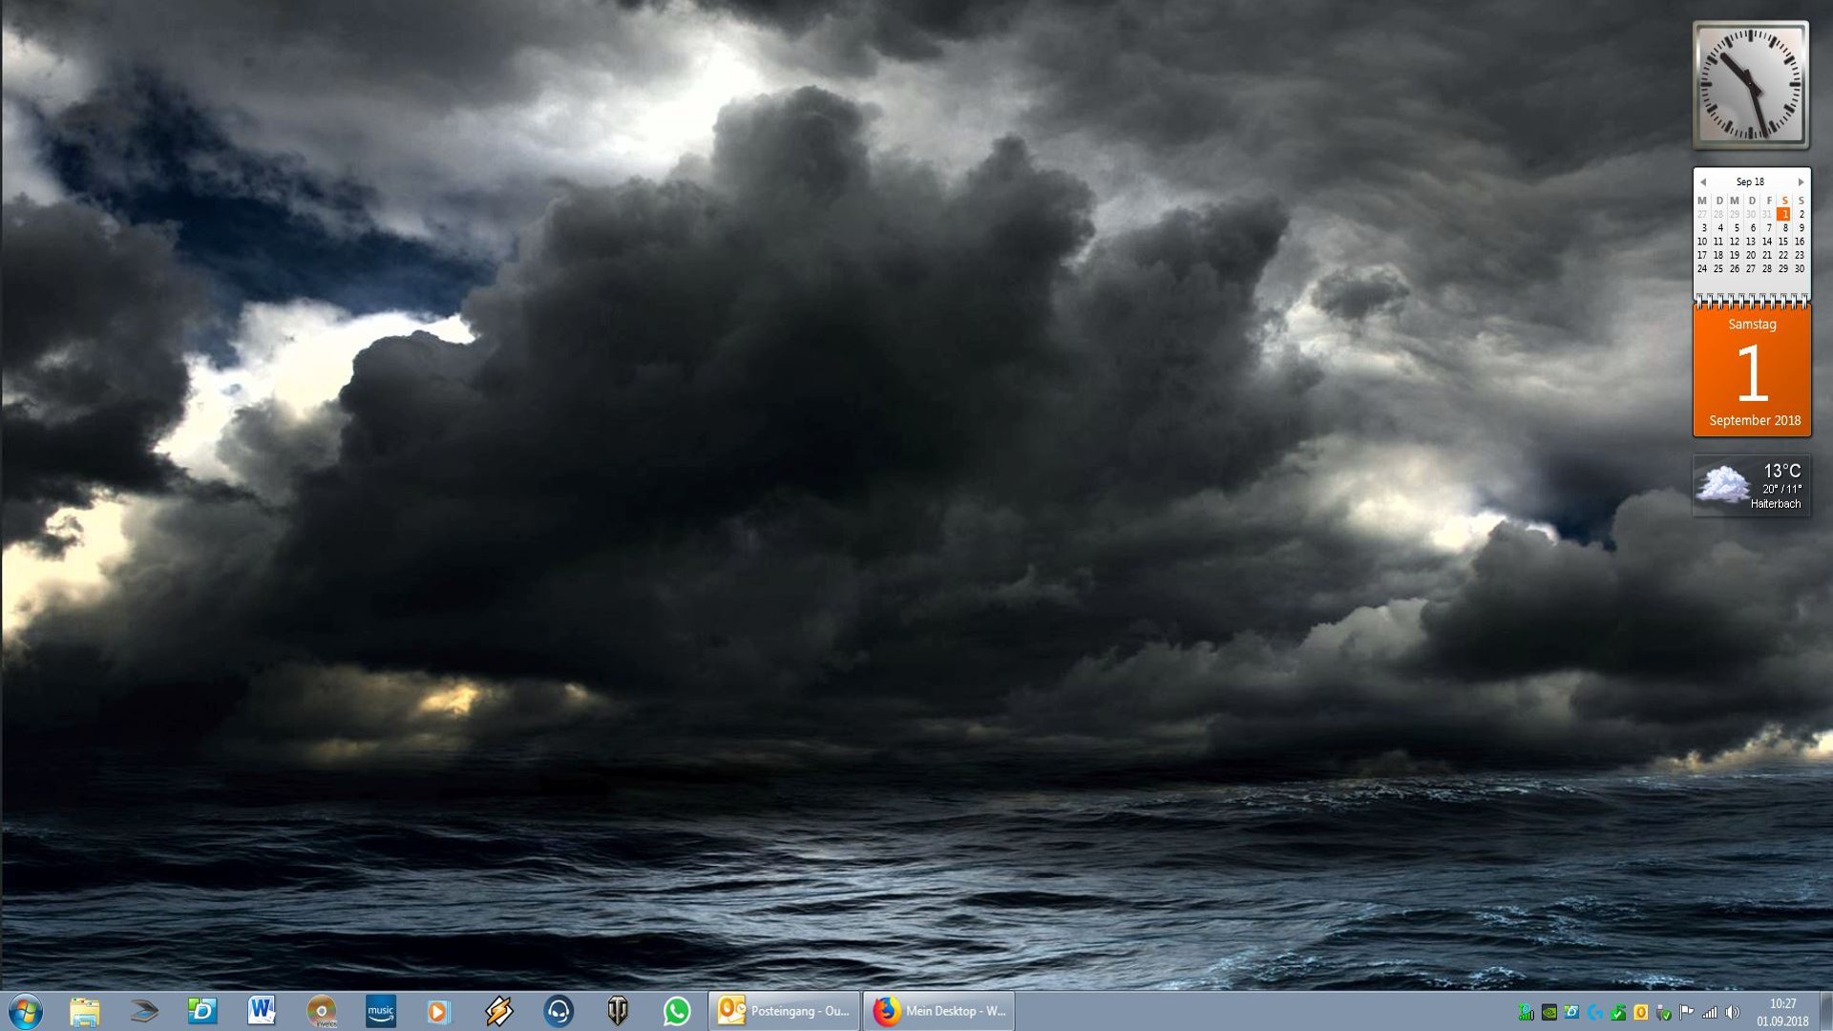The height and width of the screenshot is (1031, 1833).
Task: Open Action Center flag in tray
Action: pyautogui.click(x=1686, y=1012)
